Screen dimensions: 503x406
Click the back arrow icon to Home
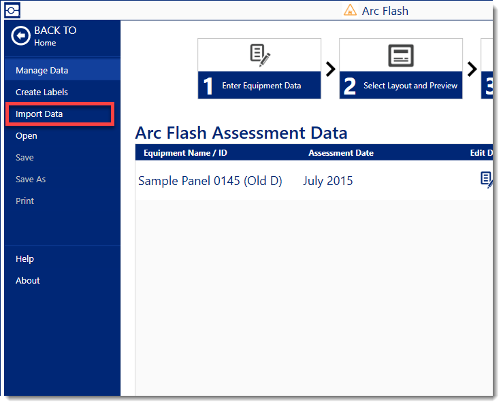click(21, 36)
